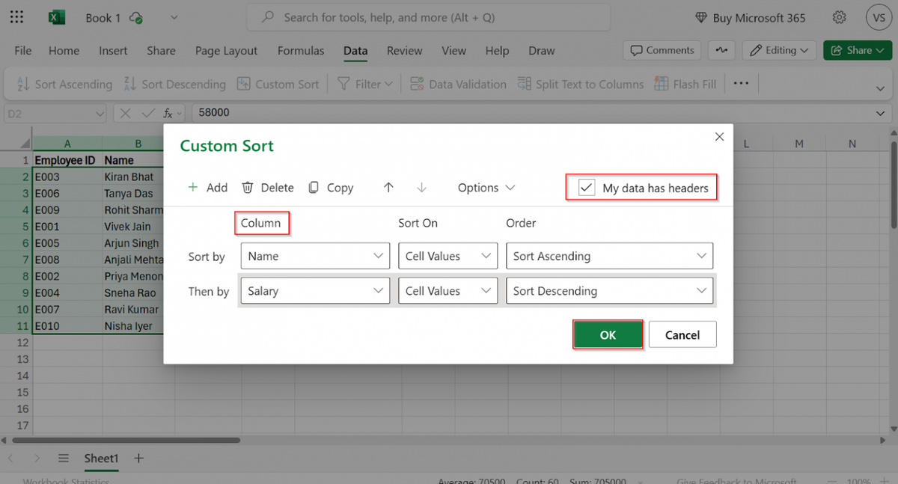Switch to the Review tab
The width and height of the screenshot is (898, 484).
click(405, 50)
